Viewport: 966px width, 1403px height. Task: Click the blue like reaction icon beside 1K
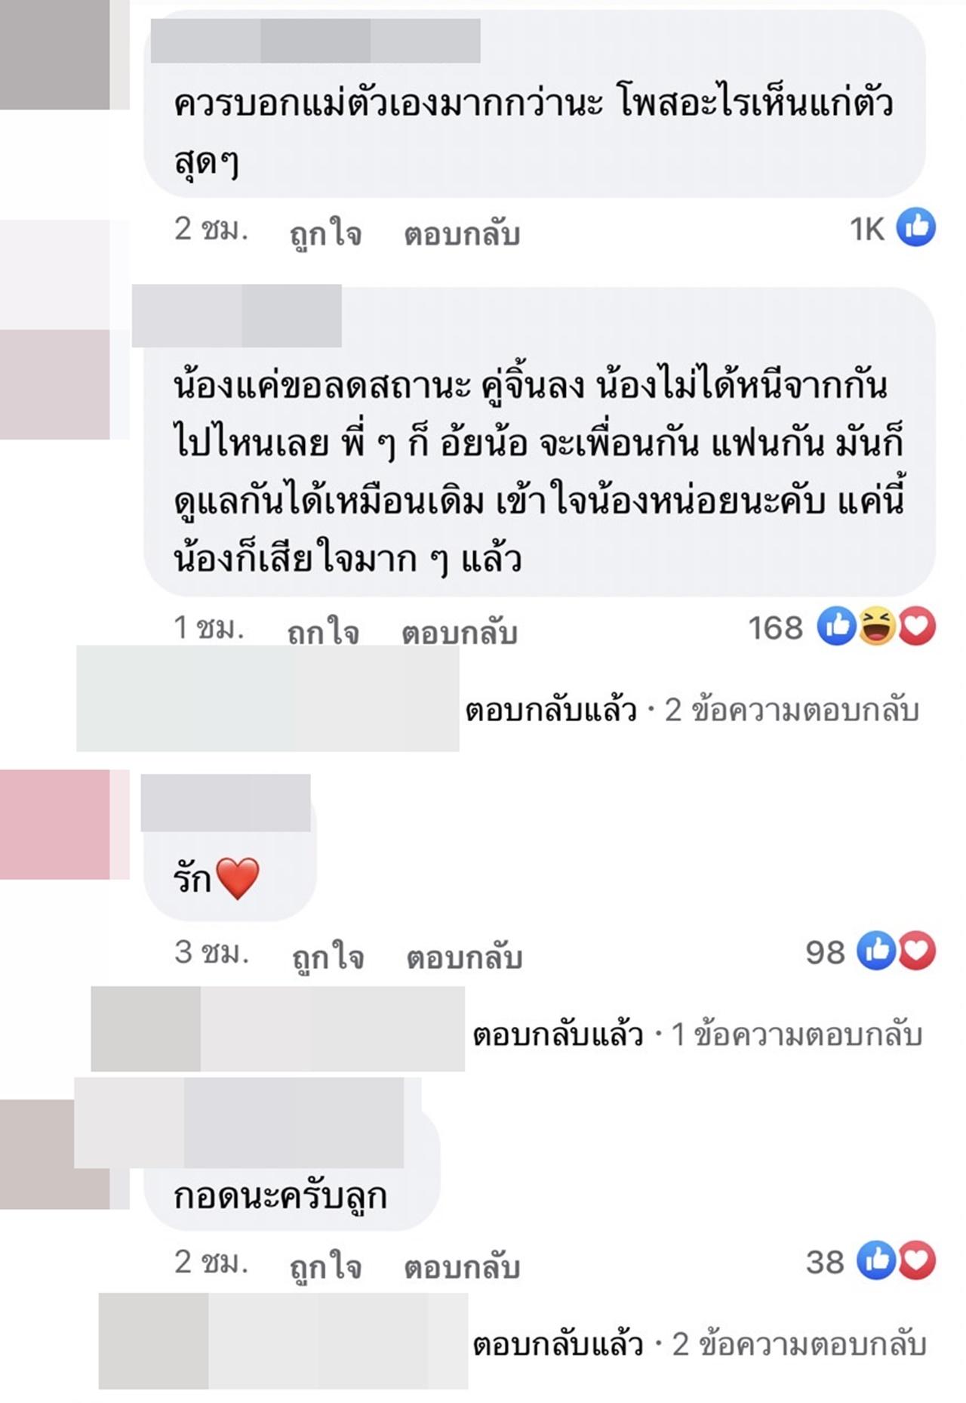(916, 227)
